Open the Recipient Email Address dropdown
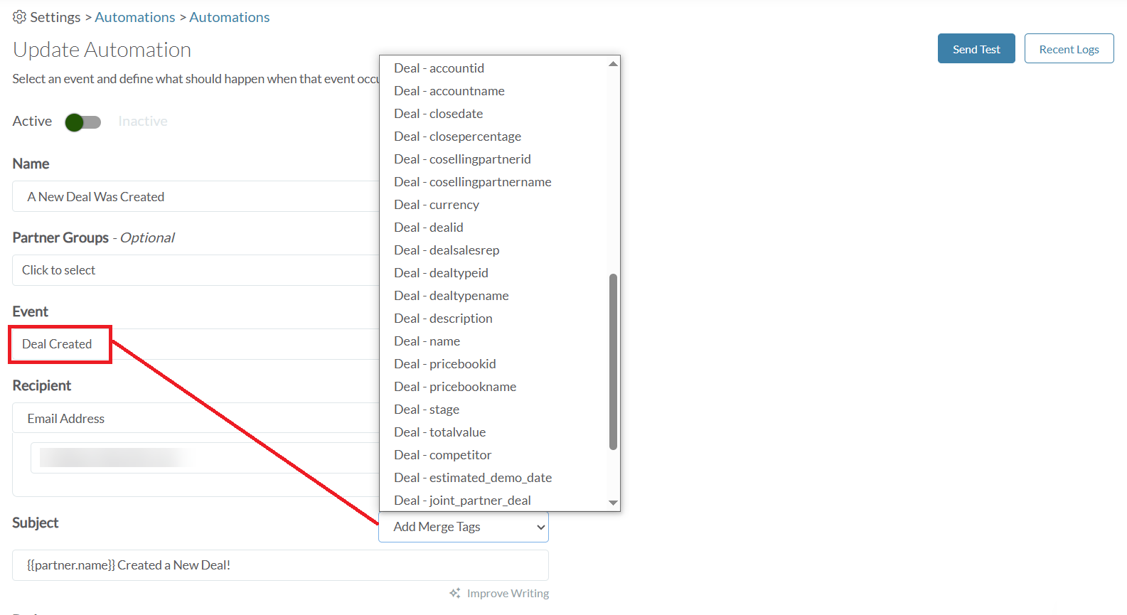The width and height of the screenshot is (1127, 615). coord(196,418)
